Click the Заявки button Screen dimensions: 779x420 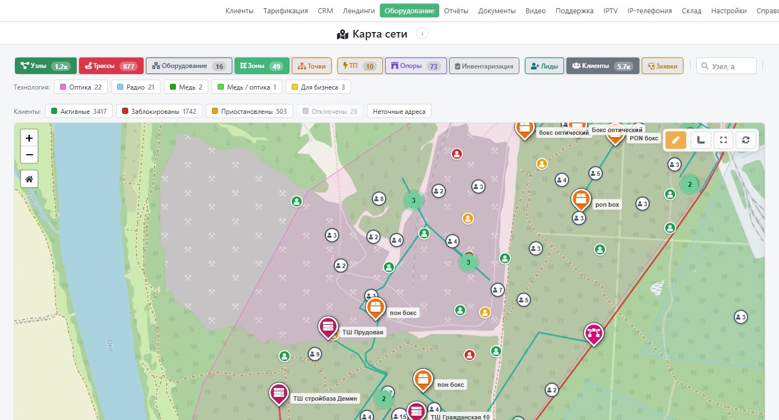(x=662, y=66)
